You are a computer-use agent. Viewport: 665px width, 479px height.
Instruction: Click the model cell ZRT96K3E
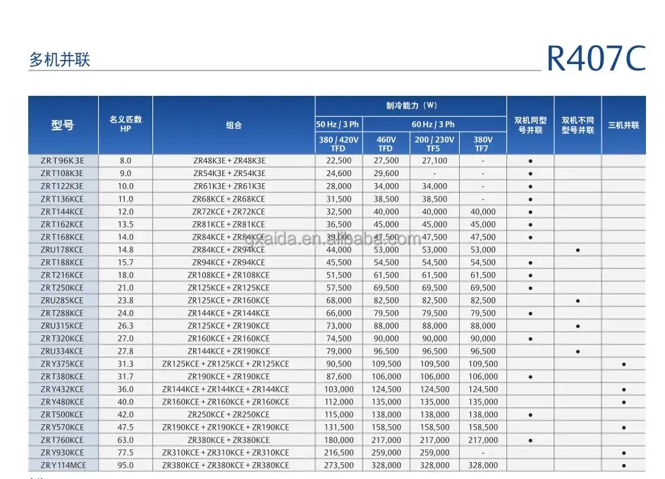pyautogui.click(x=62, y=161)
